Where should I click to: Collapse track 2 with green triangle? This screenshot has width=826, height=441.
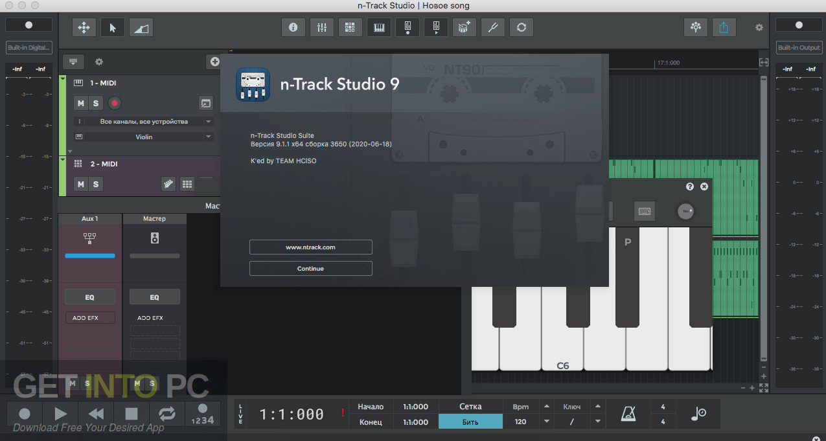tap(63, 160)
